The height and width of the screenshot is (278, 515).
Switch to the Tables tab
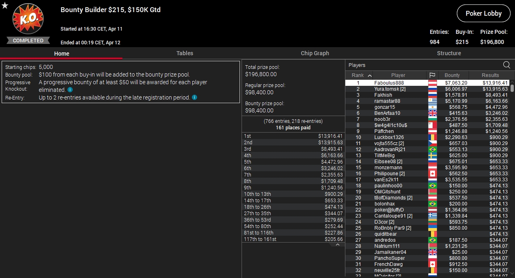[185, 53]
